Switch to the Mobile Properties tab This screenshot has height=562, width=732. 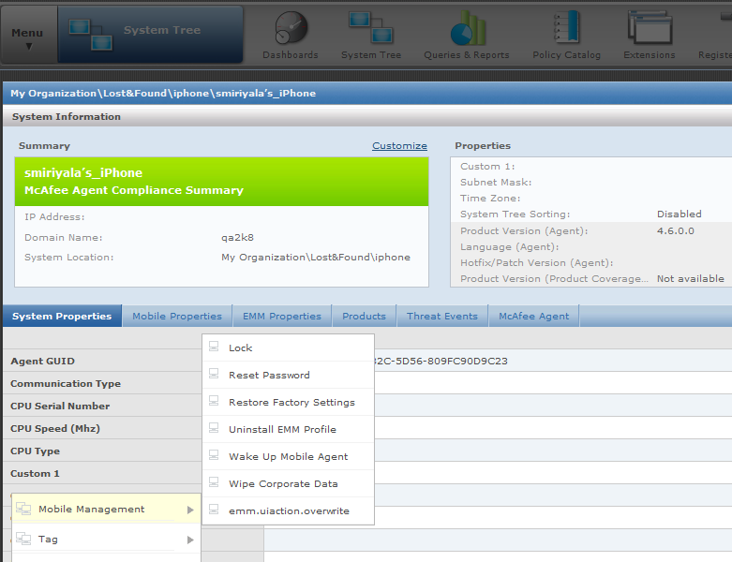pos(177,316)
